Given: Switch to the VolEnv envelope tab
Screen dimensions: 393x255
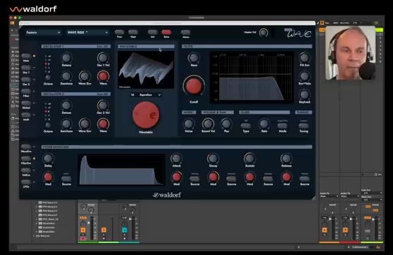Looking at the screenshot, I should 26,170.
